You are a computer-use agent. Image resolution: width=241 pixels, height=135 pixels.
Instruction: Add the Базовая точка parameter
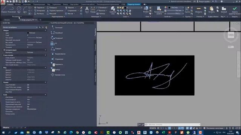pos(58,75)
